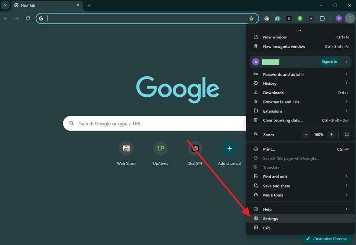Go forward with the forward arrow

point(17,18)
